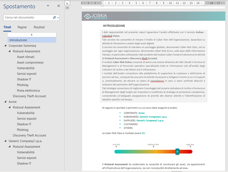228x172 pixels.
Task: Switch to the Titoli tab
Action: 7,27
